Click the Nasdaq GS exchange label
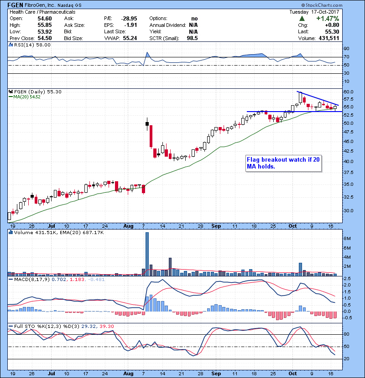365x378 pixels. [x=69, y=5]
